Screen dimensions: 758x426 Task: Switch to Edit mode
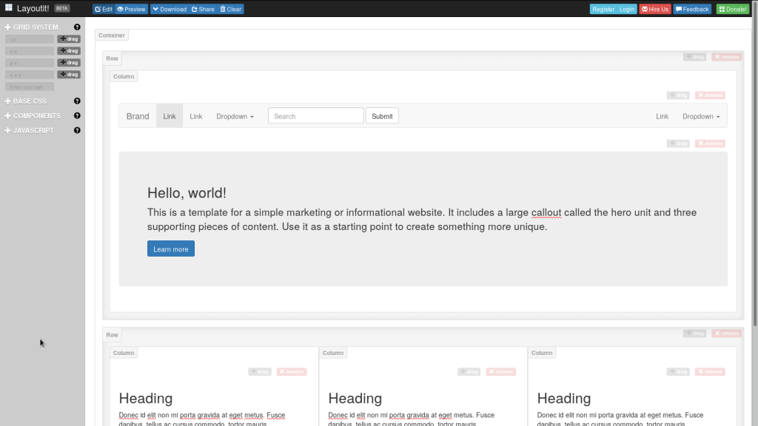(104, 10)
